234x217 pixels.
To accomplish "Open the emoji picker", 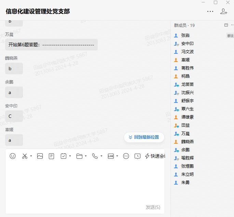I will click(13, 156).
